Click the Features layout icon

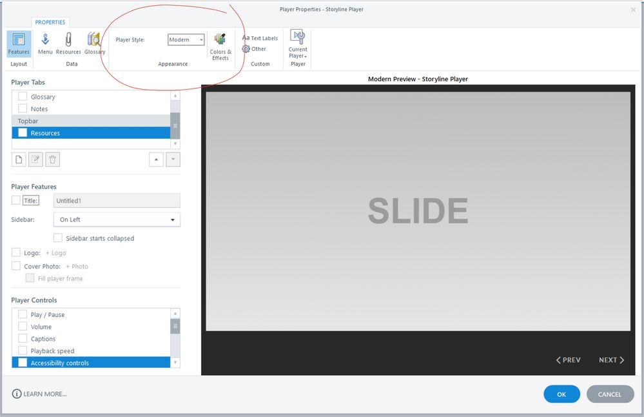click(19, 43)
